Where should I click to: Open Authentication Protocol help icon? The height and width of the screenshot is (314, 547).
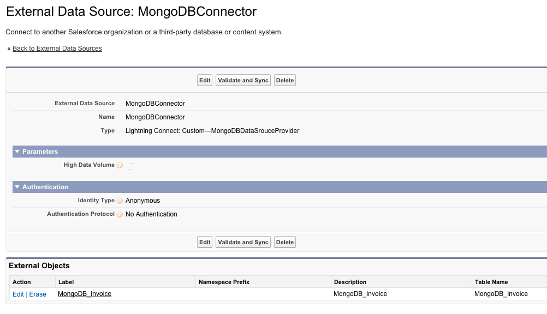coord(120,214)
